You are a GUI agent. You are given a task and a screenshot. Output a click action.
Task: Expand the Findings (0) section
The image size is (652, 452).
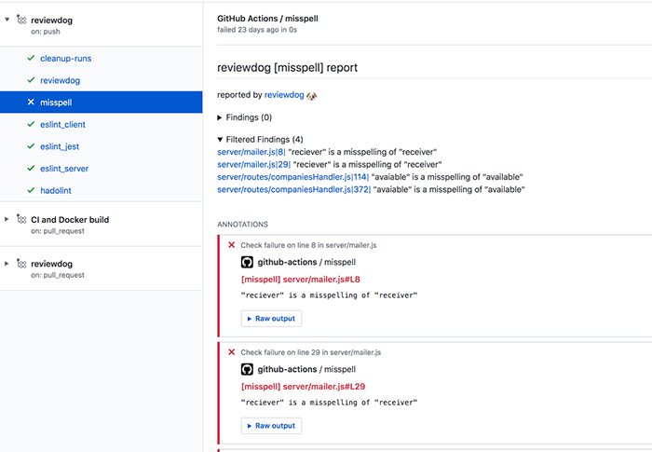tap(220, 117)
